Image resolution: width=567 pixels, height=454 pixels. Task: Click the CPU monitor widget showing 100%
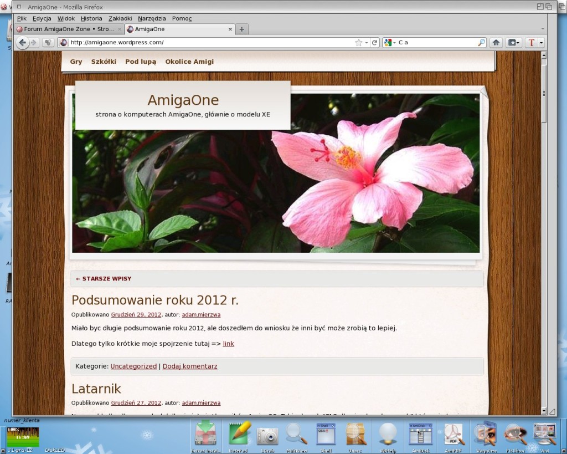point(23,437)
